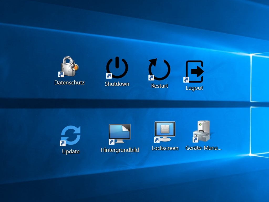Select the "Shutdown" label text
This screenshot has height=202, width=269.
(x=117, y=84)
